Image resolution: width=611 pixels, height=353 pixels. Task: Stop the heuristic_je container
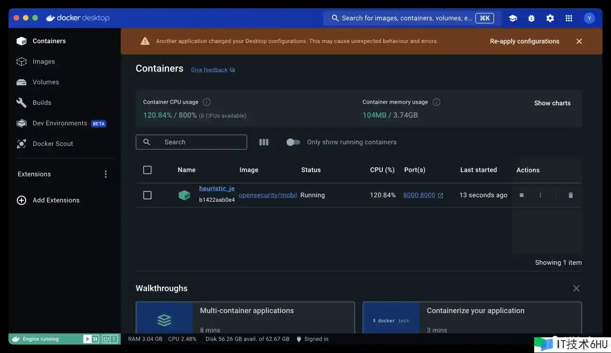click(521, 195)
